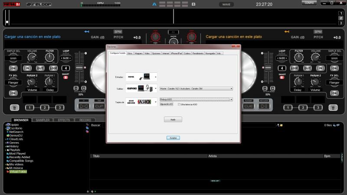The height and width of the screenshot is (195, 347).
Task: Switch to the EFFECTS panel tab
Action: coord(64,120)
